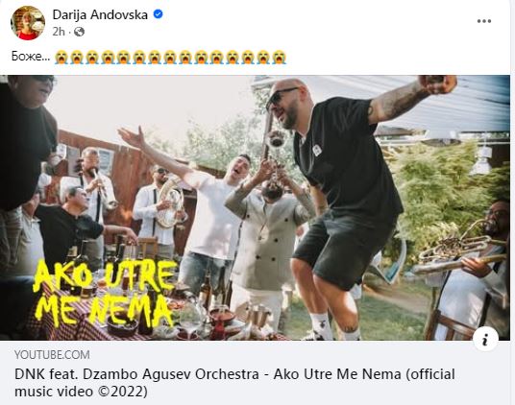
Task: Open the Darija Andovska profile name link
Action: coord(100,14)
